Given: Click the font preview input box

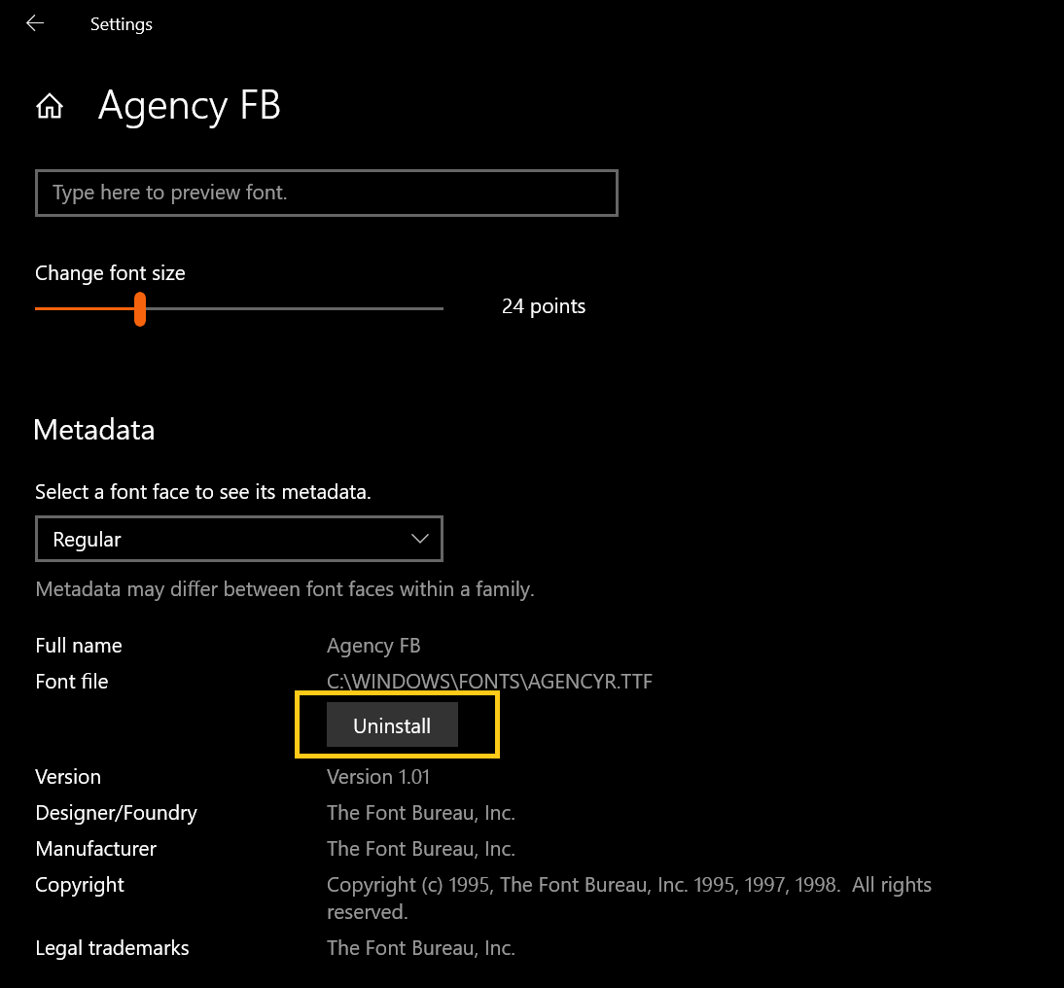Looking at the screenshot, I should click(326, 193).
